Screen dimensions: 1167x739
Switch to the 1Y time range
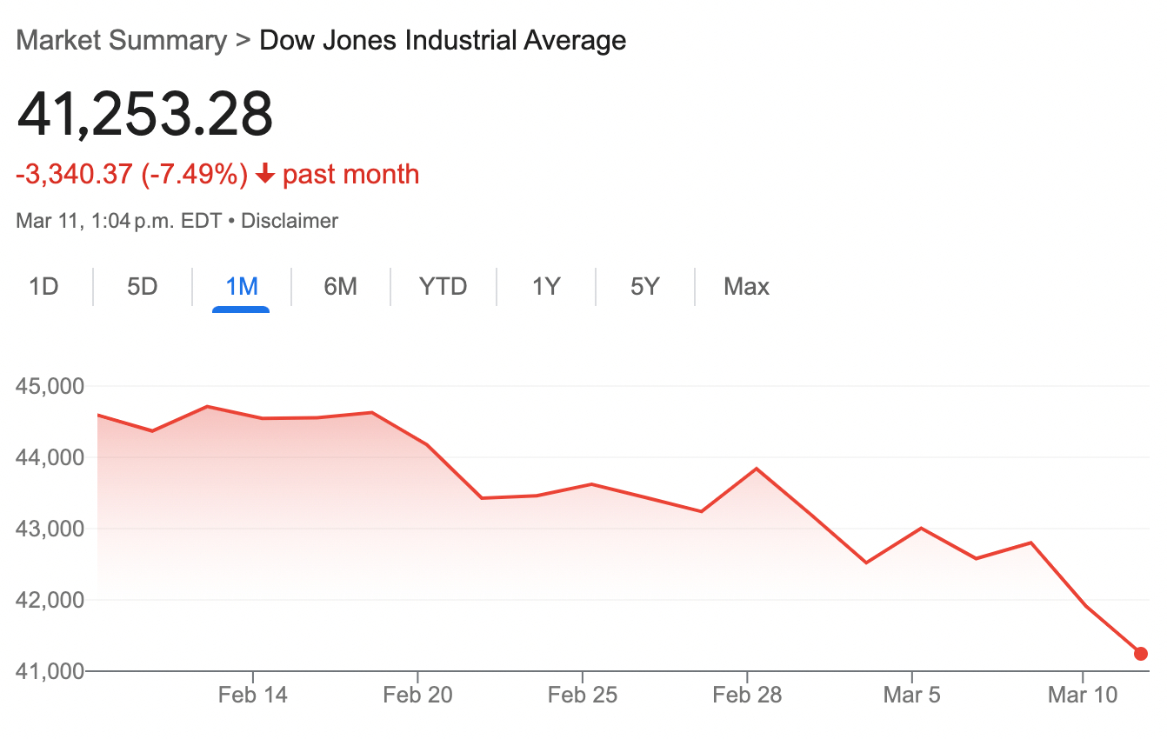546,286
